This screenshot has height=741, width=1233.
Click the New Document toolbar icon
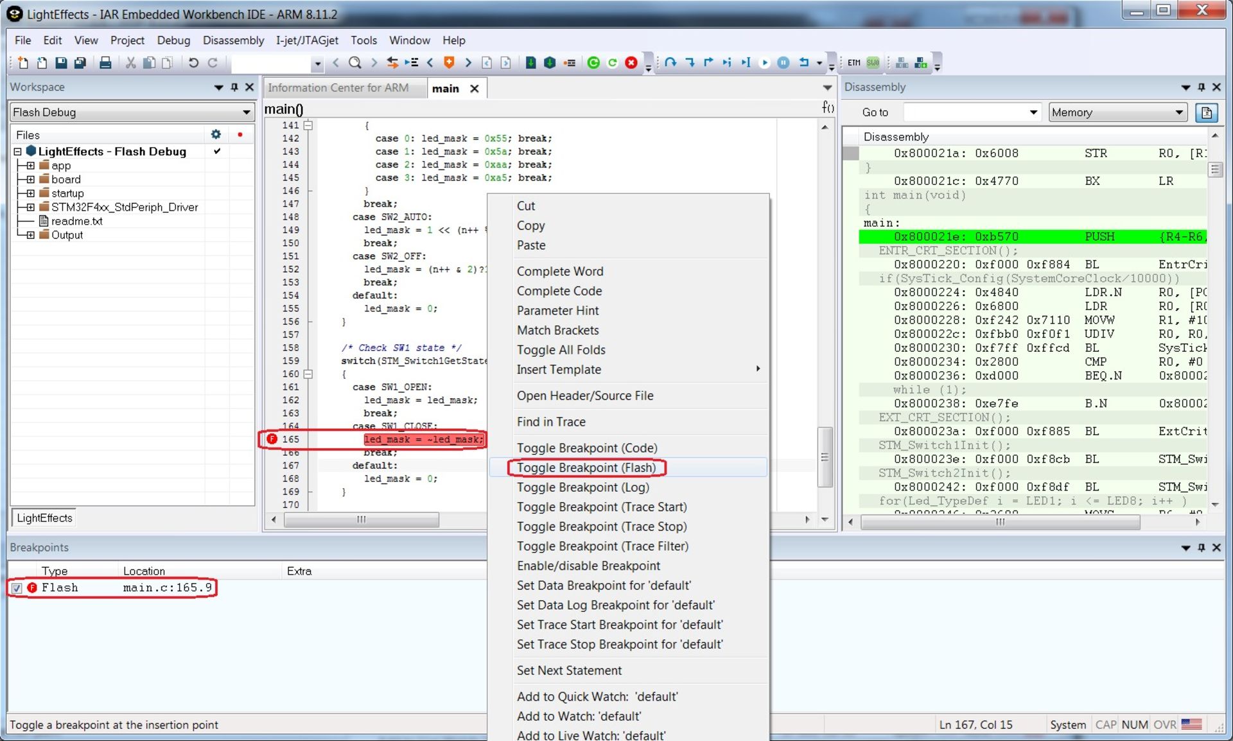[x=23, y=62]
